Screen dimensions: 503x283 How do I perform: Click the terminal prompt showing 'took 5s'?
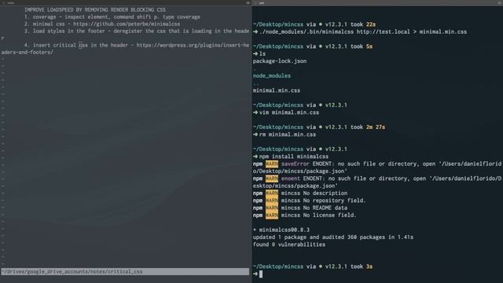click(313, 46)
